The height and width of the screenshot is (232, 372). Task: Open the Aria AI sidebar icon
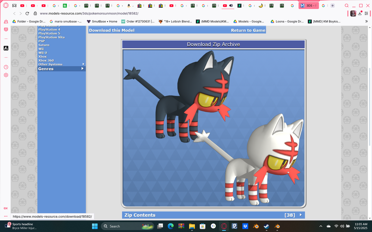[x=6, y=48]
